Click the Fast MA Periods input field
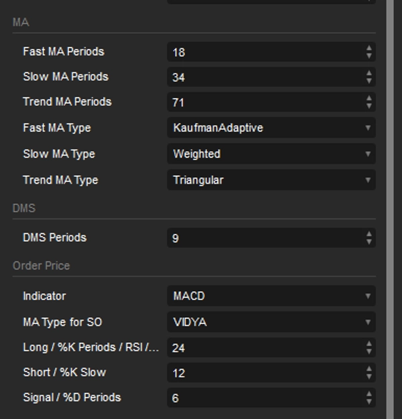The image size is (402, 419). pyautogui.click(x=265, y=52)
